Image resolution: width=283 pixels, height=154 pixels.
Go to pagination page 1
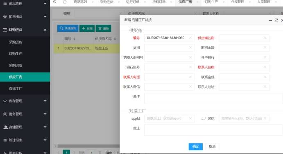pyautogui.click(x=66, y=152)
